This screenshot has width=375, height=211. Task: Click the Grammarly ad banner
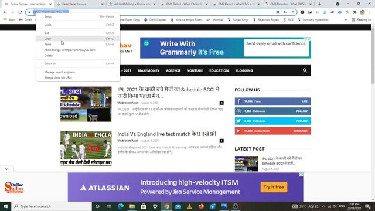tap(225, 48)
